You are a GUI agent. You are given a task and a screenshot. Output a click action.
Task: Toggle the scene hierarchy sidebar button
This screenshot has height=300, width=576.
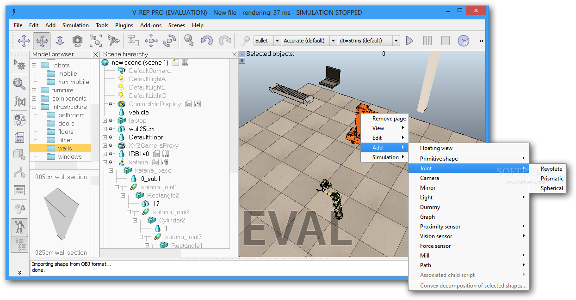(x=19, y=244)
